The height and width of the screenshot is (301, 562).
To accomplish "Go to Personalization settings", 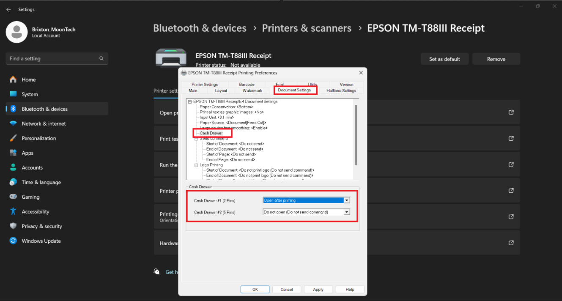I will coord(38,138).
